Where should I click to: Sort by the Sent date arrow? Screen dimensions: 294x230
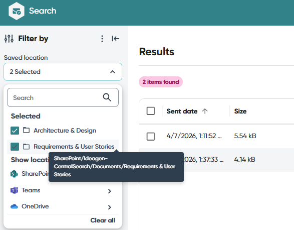(x=205, y=111)
